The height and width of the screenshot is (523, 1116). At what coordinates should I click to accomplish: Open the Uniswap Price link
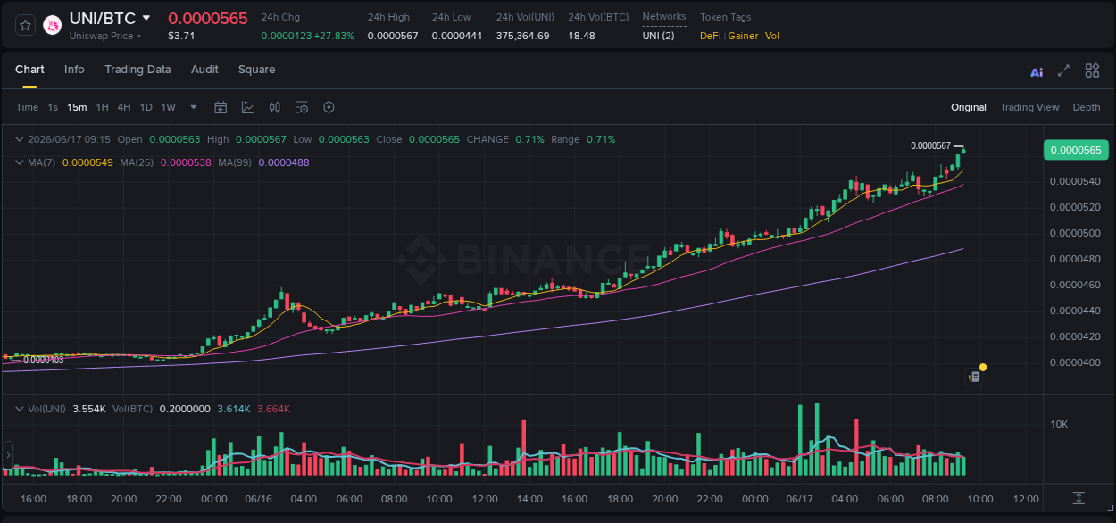pos(105,36)
